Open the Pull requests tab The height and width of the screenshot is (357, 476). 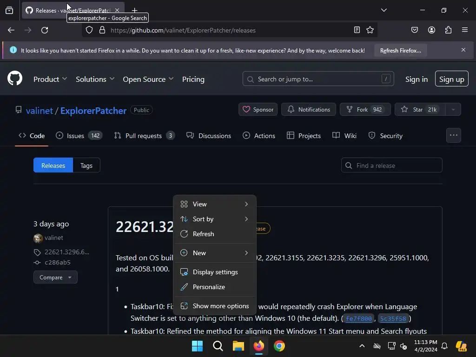[x=145, y=136]
